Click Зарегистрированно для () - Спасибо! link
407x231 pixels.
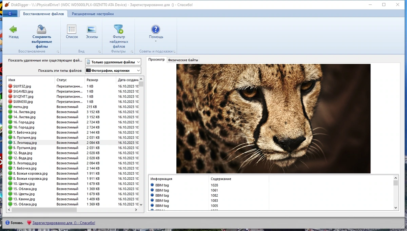point(64,223)
